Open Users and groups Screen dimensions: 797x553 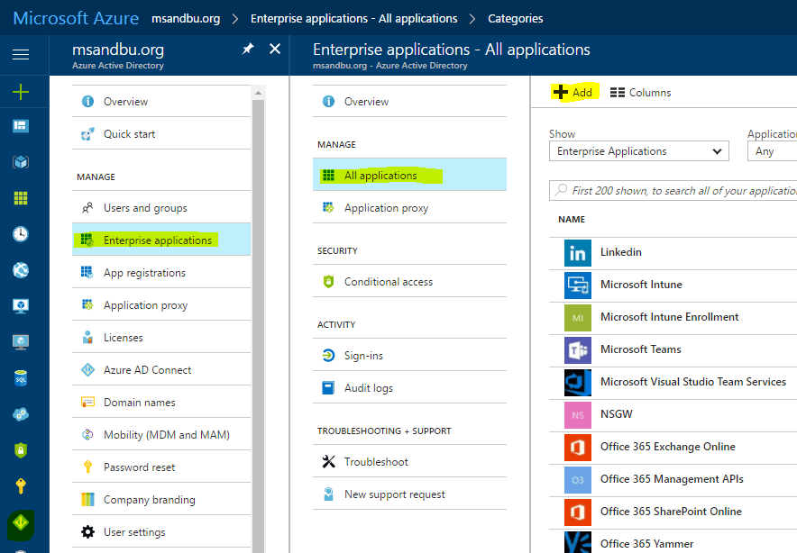click(x=161, y=208)
